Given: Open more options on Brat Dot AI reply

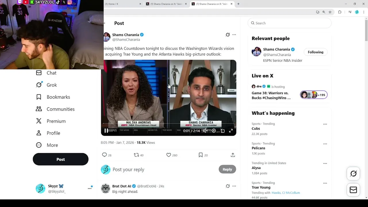Looking at the screenshot, I should 234,186.
